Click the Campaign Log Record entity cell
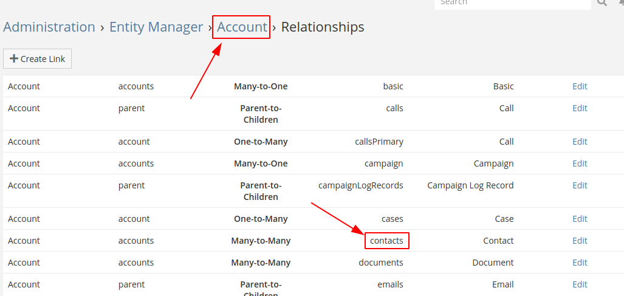 coord(470,185)
